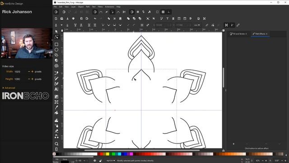Open the Path menu
Screen dimensions: 289x163
(x=88, y=7)
